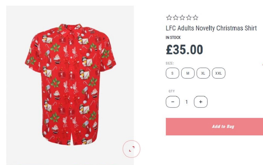Open fullscreen image zoom icon
This screenshot has height=165, width=263.
click(x=131, y=149)
